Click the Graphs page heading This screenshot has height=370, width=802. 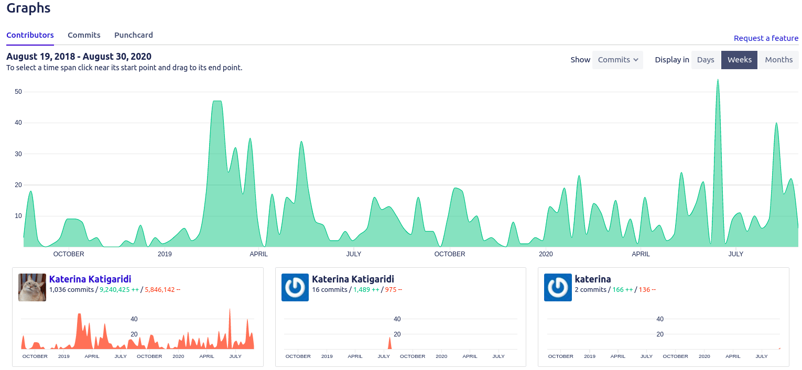point(28,8)
